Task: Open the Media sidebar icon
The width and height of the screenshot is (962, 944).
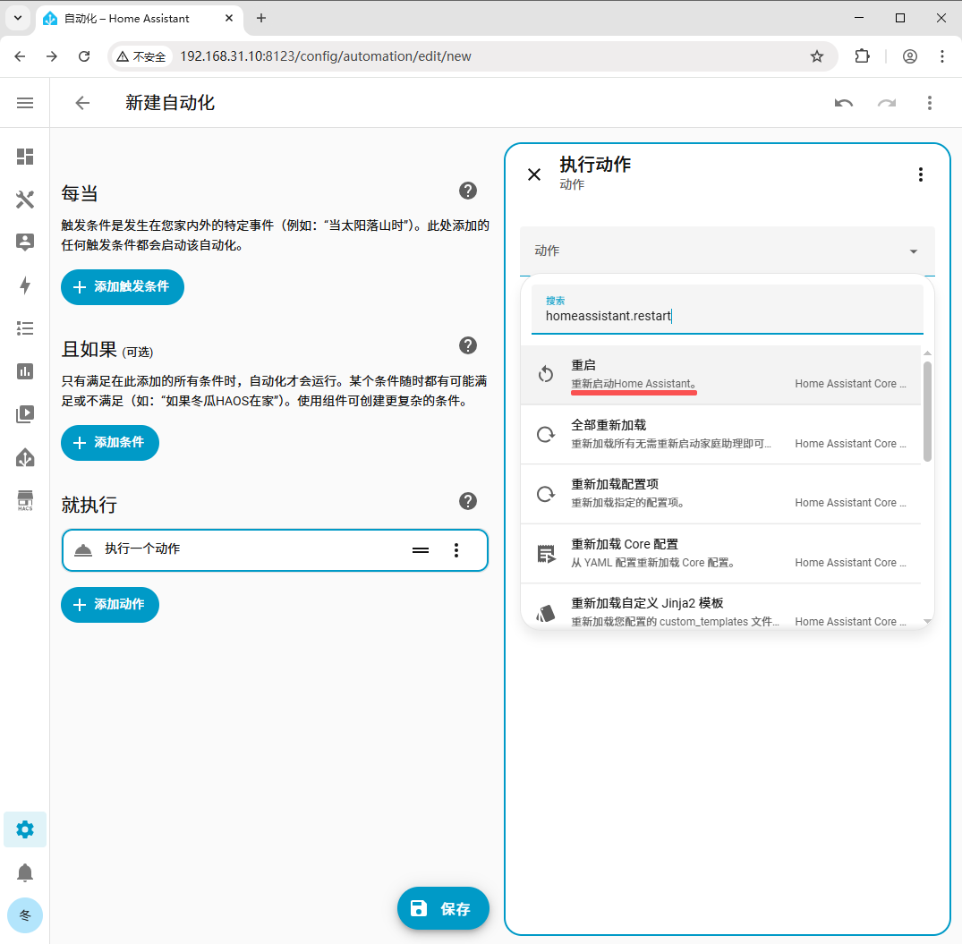Action: click(x=24, y=414)
